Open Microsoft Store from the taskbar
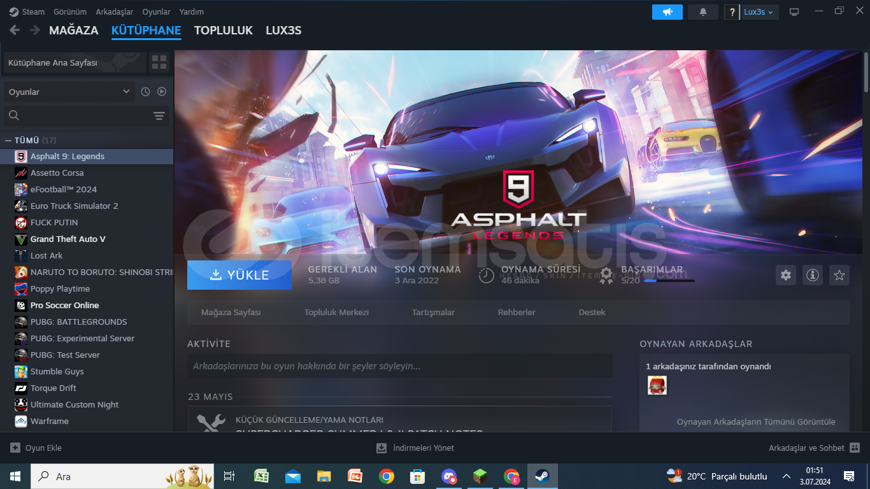This screenshot has height=489, width=870. [x=417, y=476]
